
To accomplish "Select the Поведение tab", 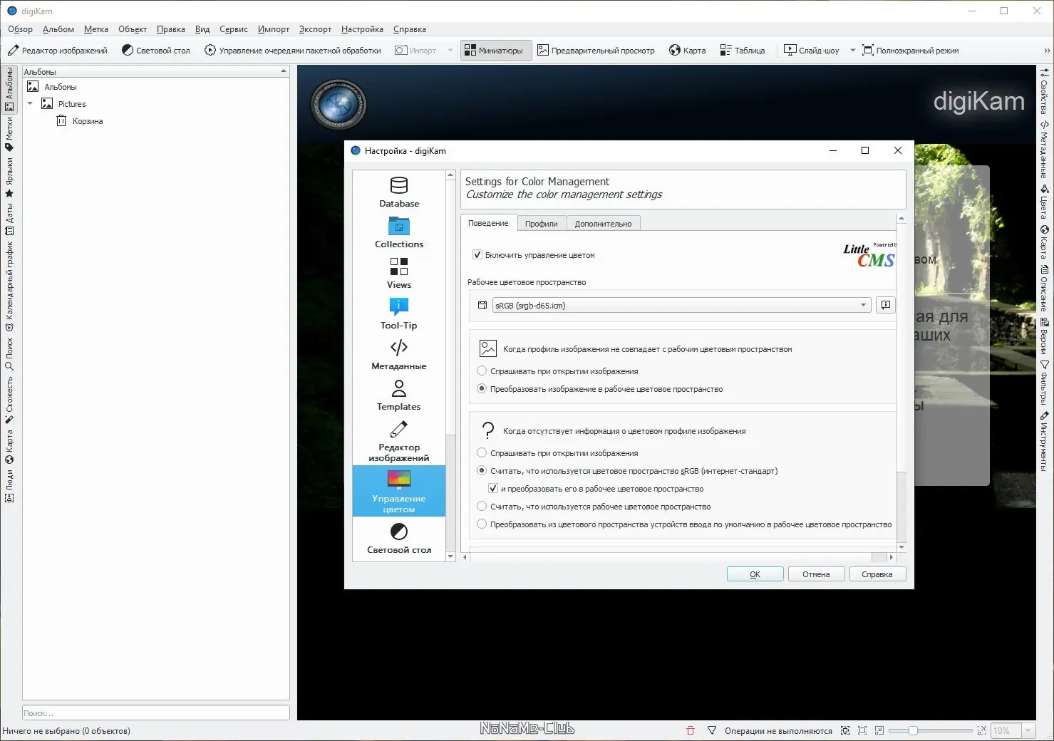I will 488,222.
